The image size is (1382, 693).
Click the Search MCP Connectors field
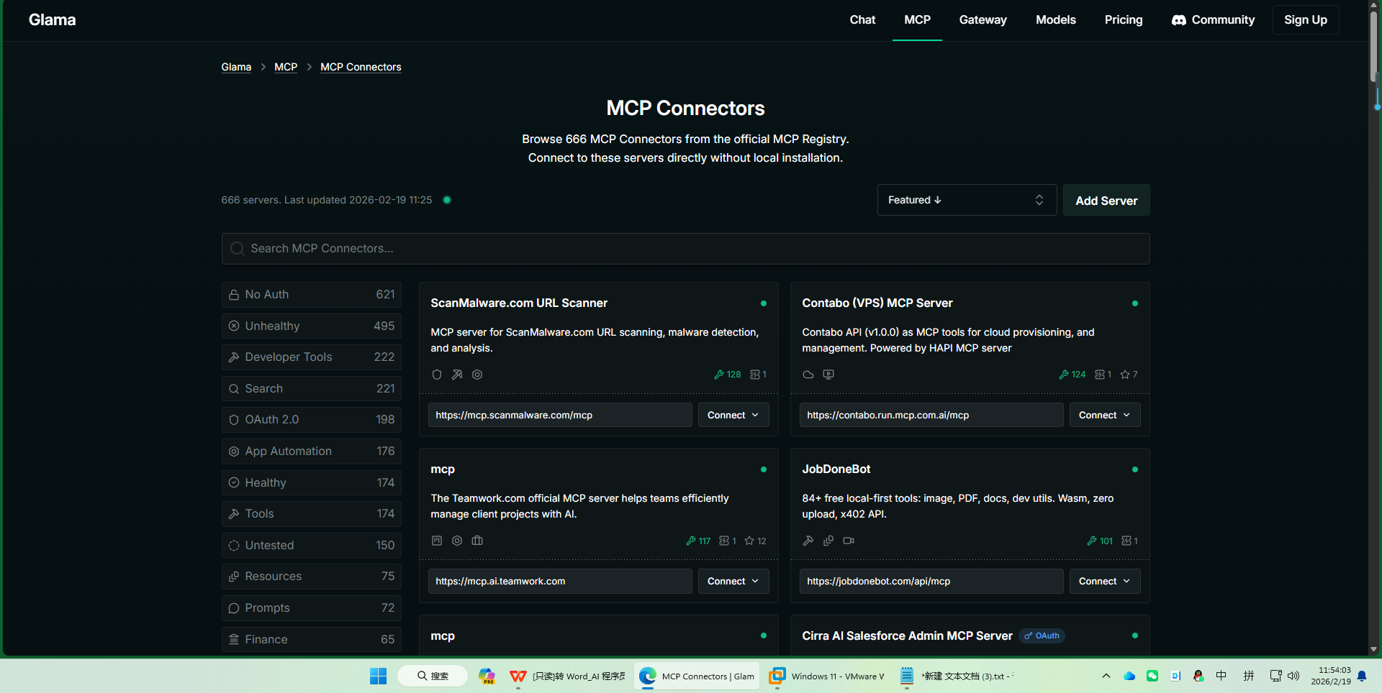tap(685, 249)
